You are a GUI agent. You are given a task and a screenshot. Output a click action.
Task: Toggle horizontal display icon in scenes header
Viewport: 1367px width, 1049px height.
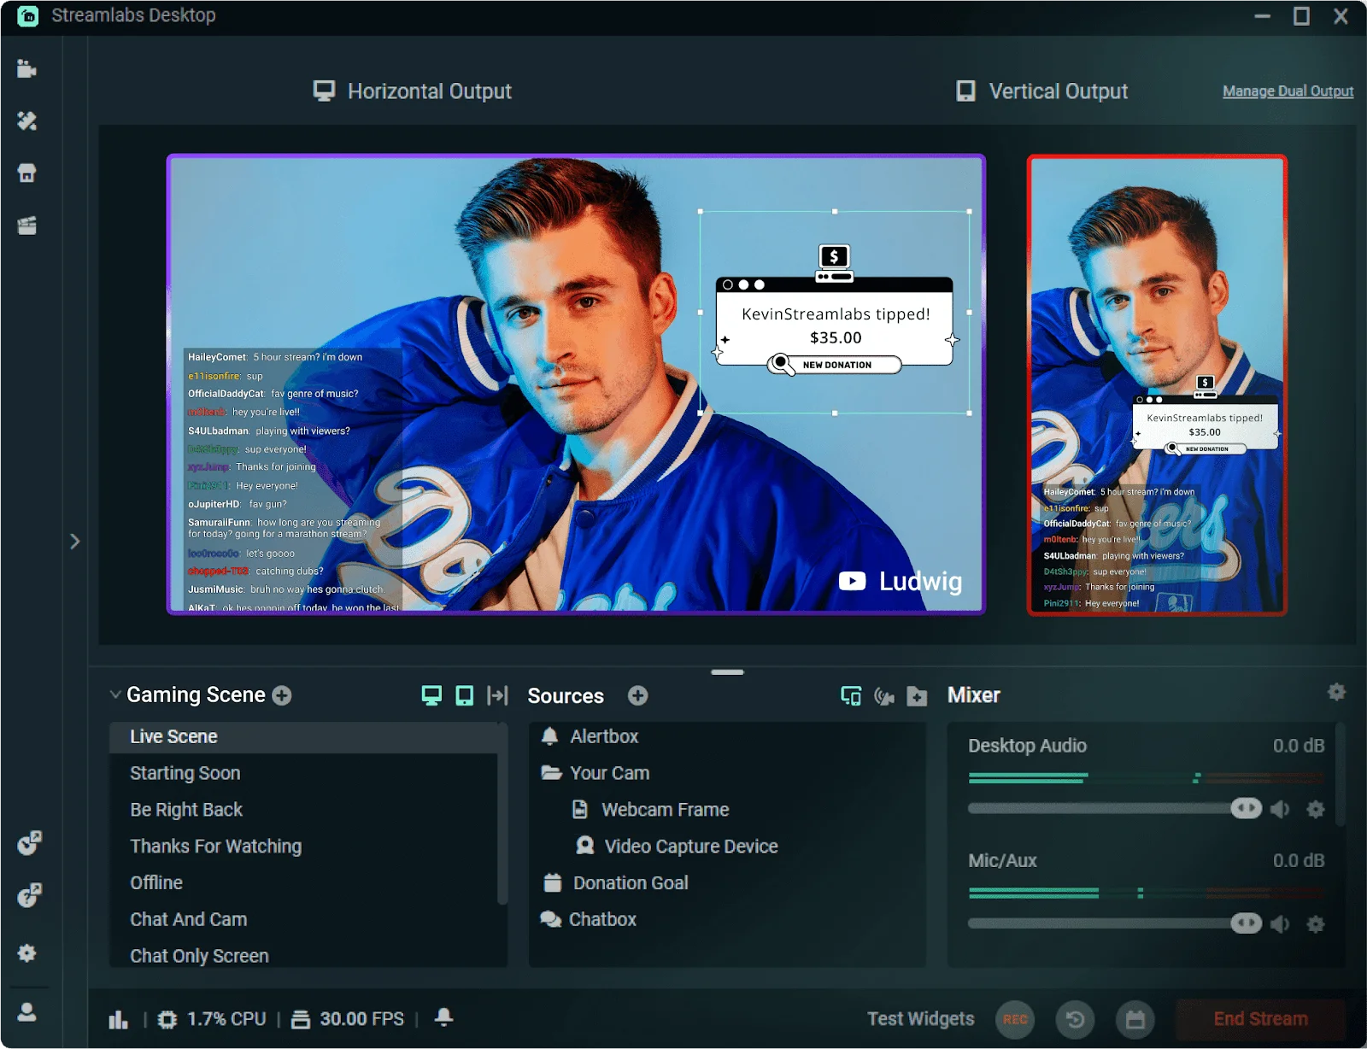(431, 695)
